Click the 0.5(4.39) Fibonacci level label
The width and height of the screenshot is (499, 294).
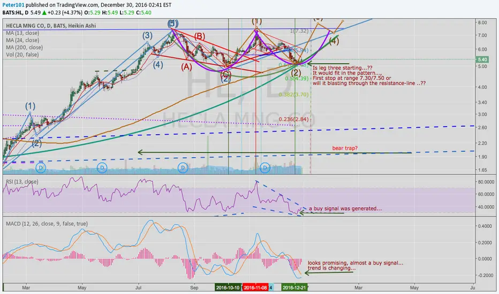[297, 79]
